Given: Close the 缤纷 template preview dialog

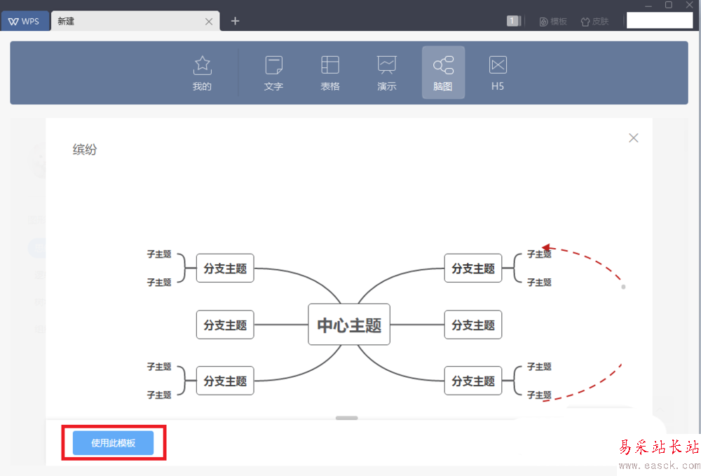Looking at the screenshot, I should point(634,137).
